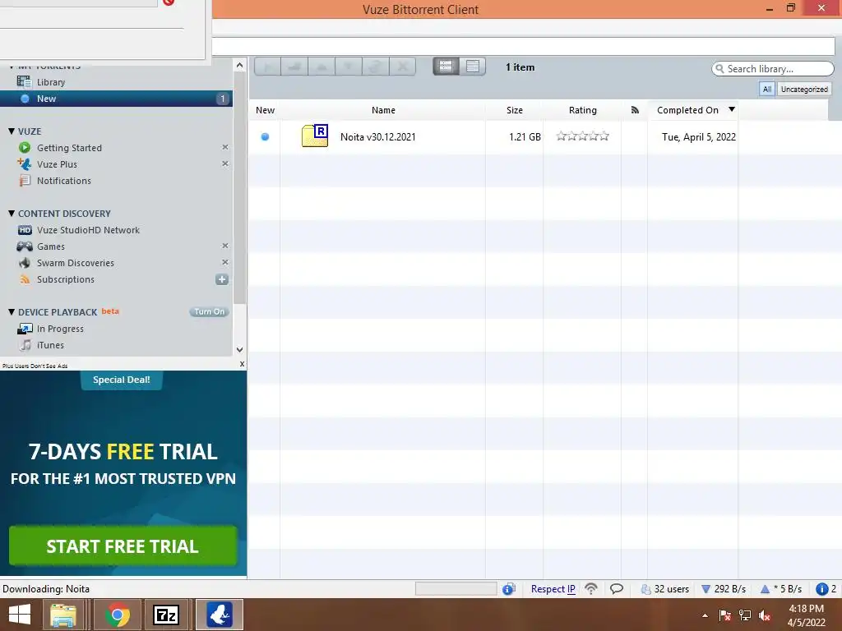This screenshot has width=842, height=631.
Task: Click the 1.21 GB size cell
Action: (x=525, y=137)
